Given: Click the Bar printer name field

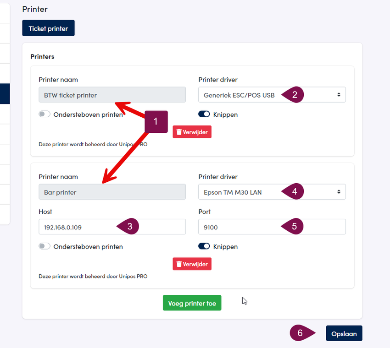Looking at the screenshot, I should [112, 191].
